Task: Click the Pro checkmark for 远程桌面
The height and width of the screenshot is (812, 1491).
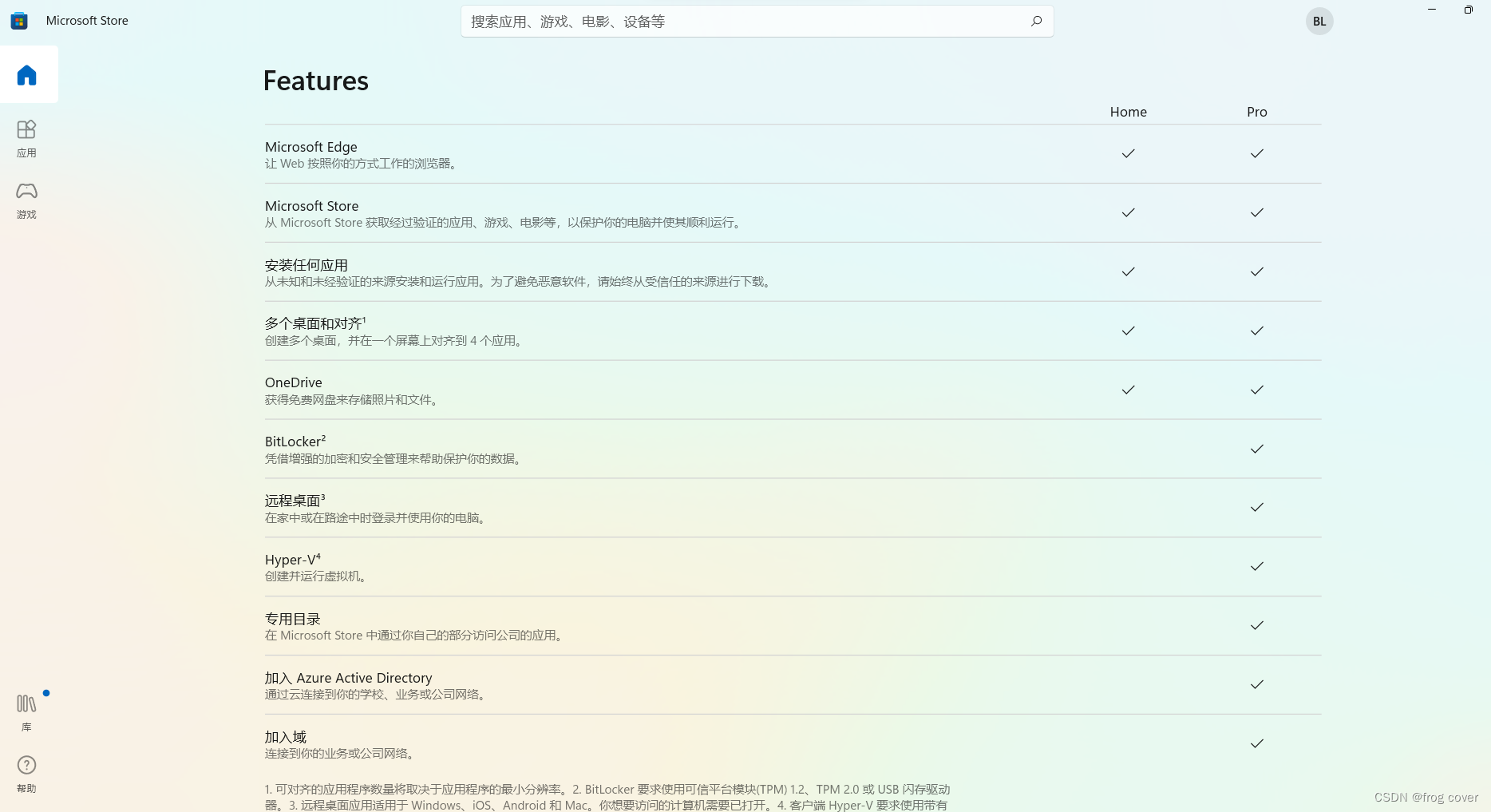Action: coord(1257,507)
